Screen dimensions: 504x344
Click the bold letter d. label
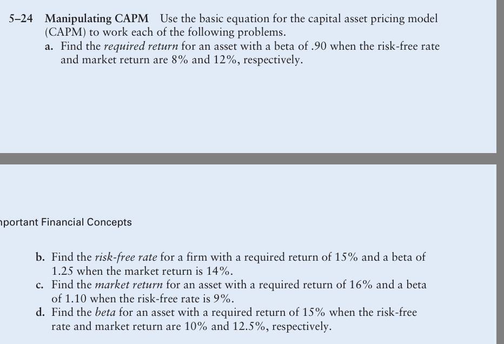[40, 313]
